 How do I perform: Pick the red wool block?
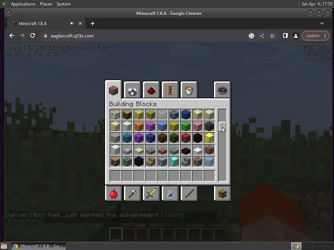[x=186, y=138]
